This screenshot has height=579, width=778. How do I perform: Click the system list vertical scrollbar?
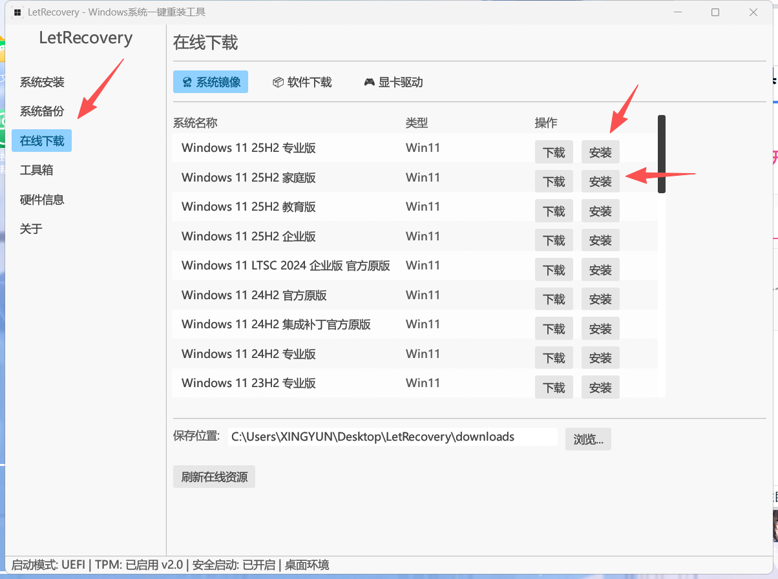click(662, 154)
